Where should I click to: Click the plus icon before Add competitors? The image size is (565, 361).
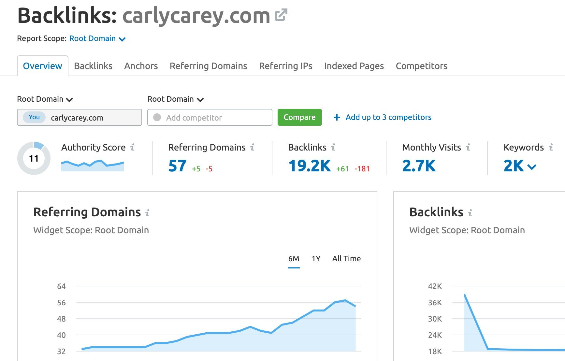[337, 117]
